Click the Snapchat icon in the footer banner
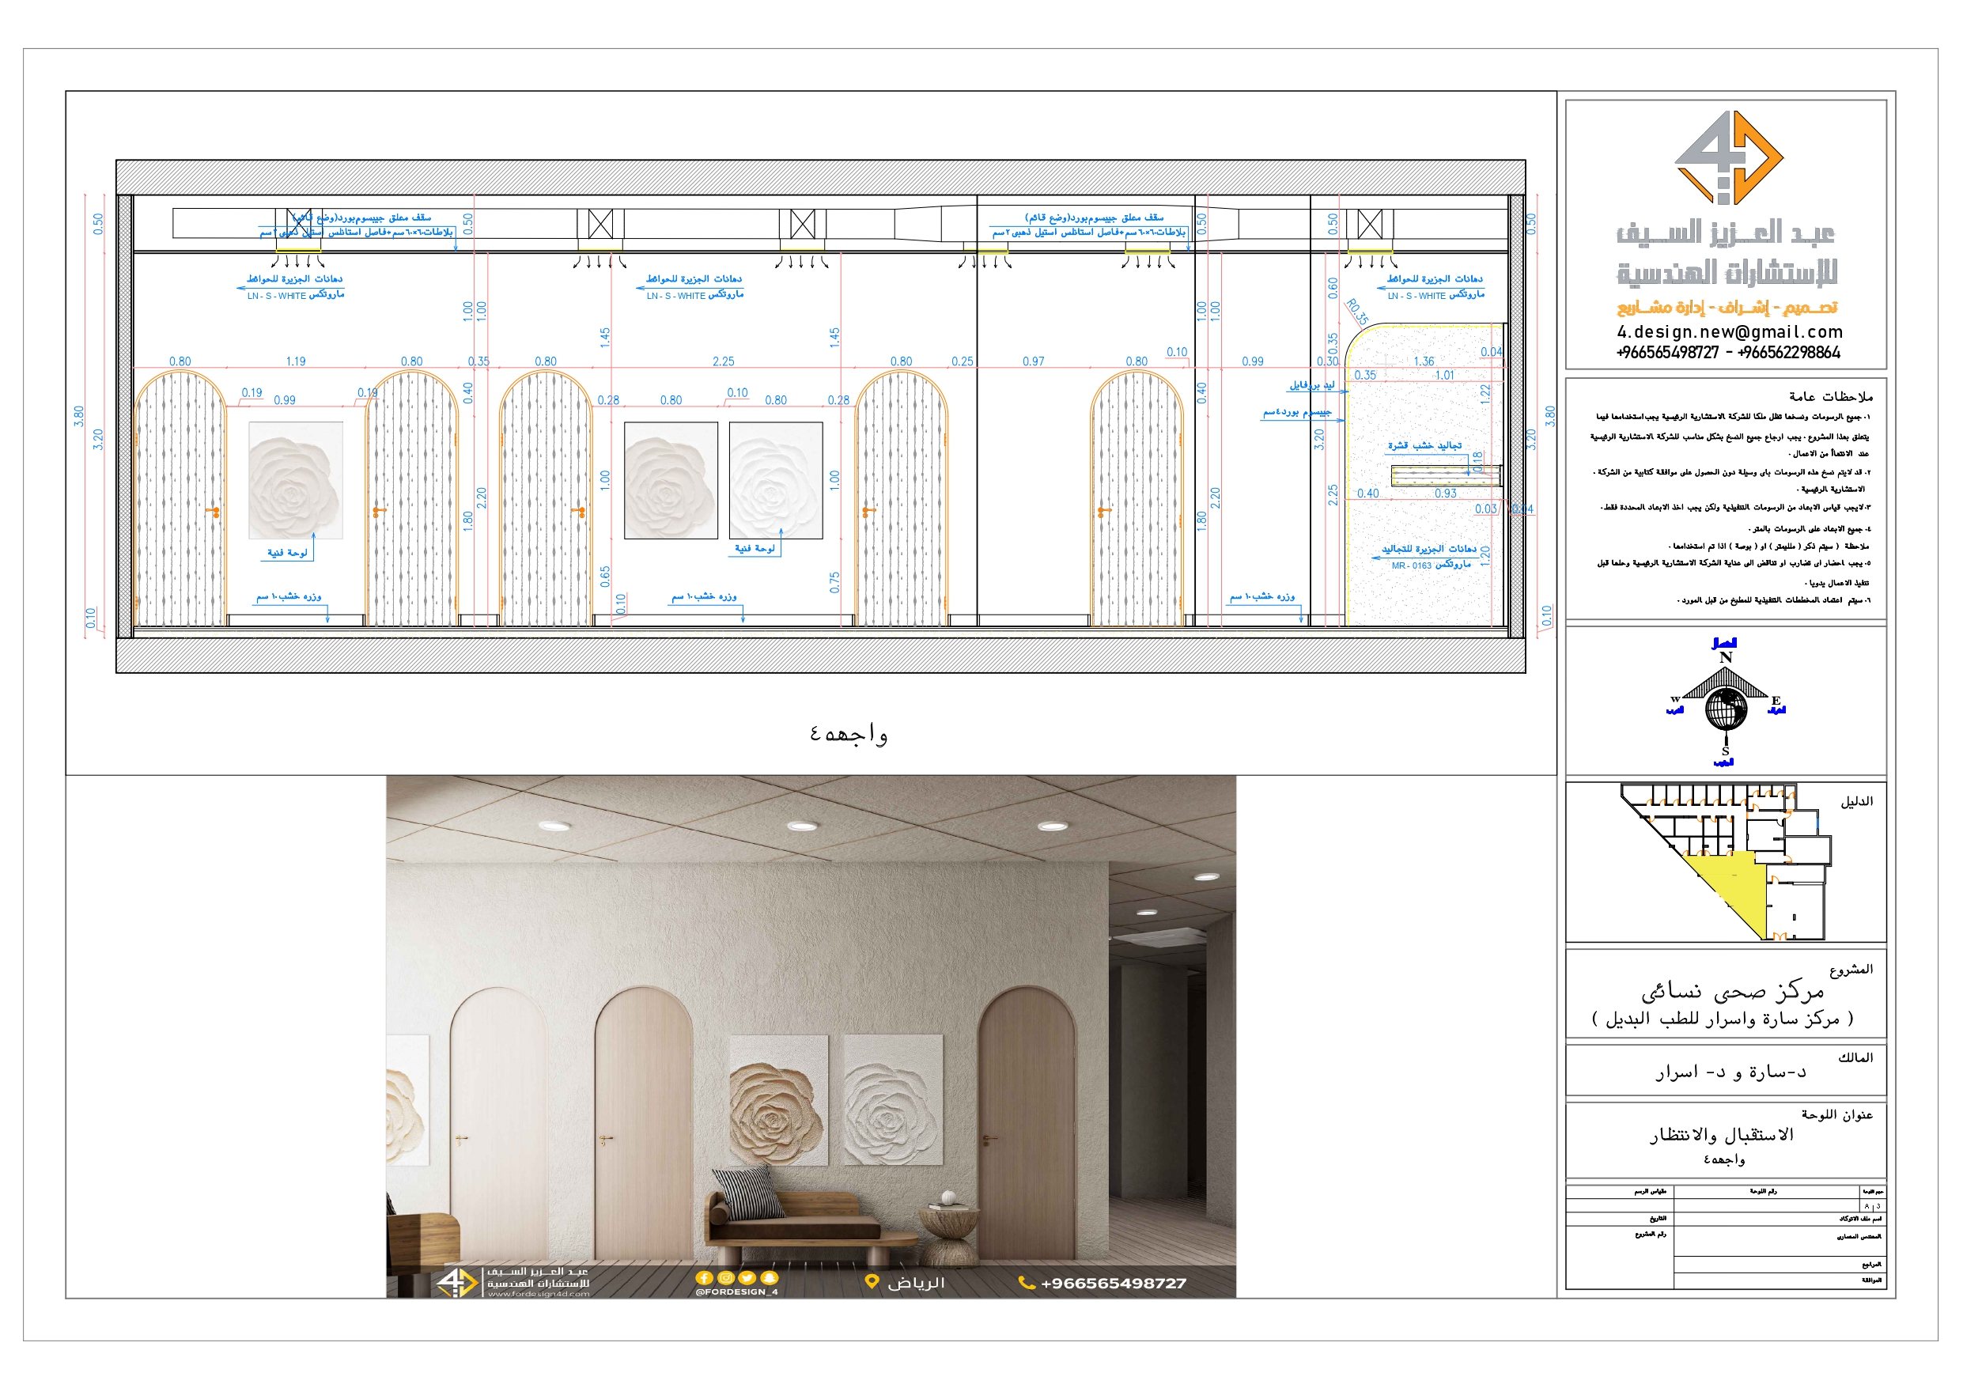Screen dimensions: 1963x1388 (x=769, y=1279)
